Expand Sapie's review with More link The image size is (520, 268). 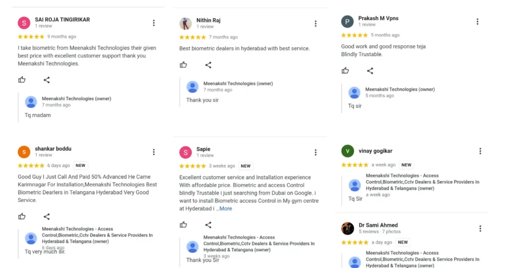225,209
